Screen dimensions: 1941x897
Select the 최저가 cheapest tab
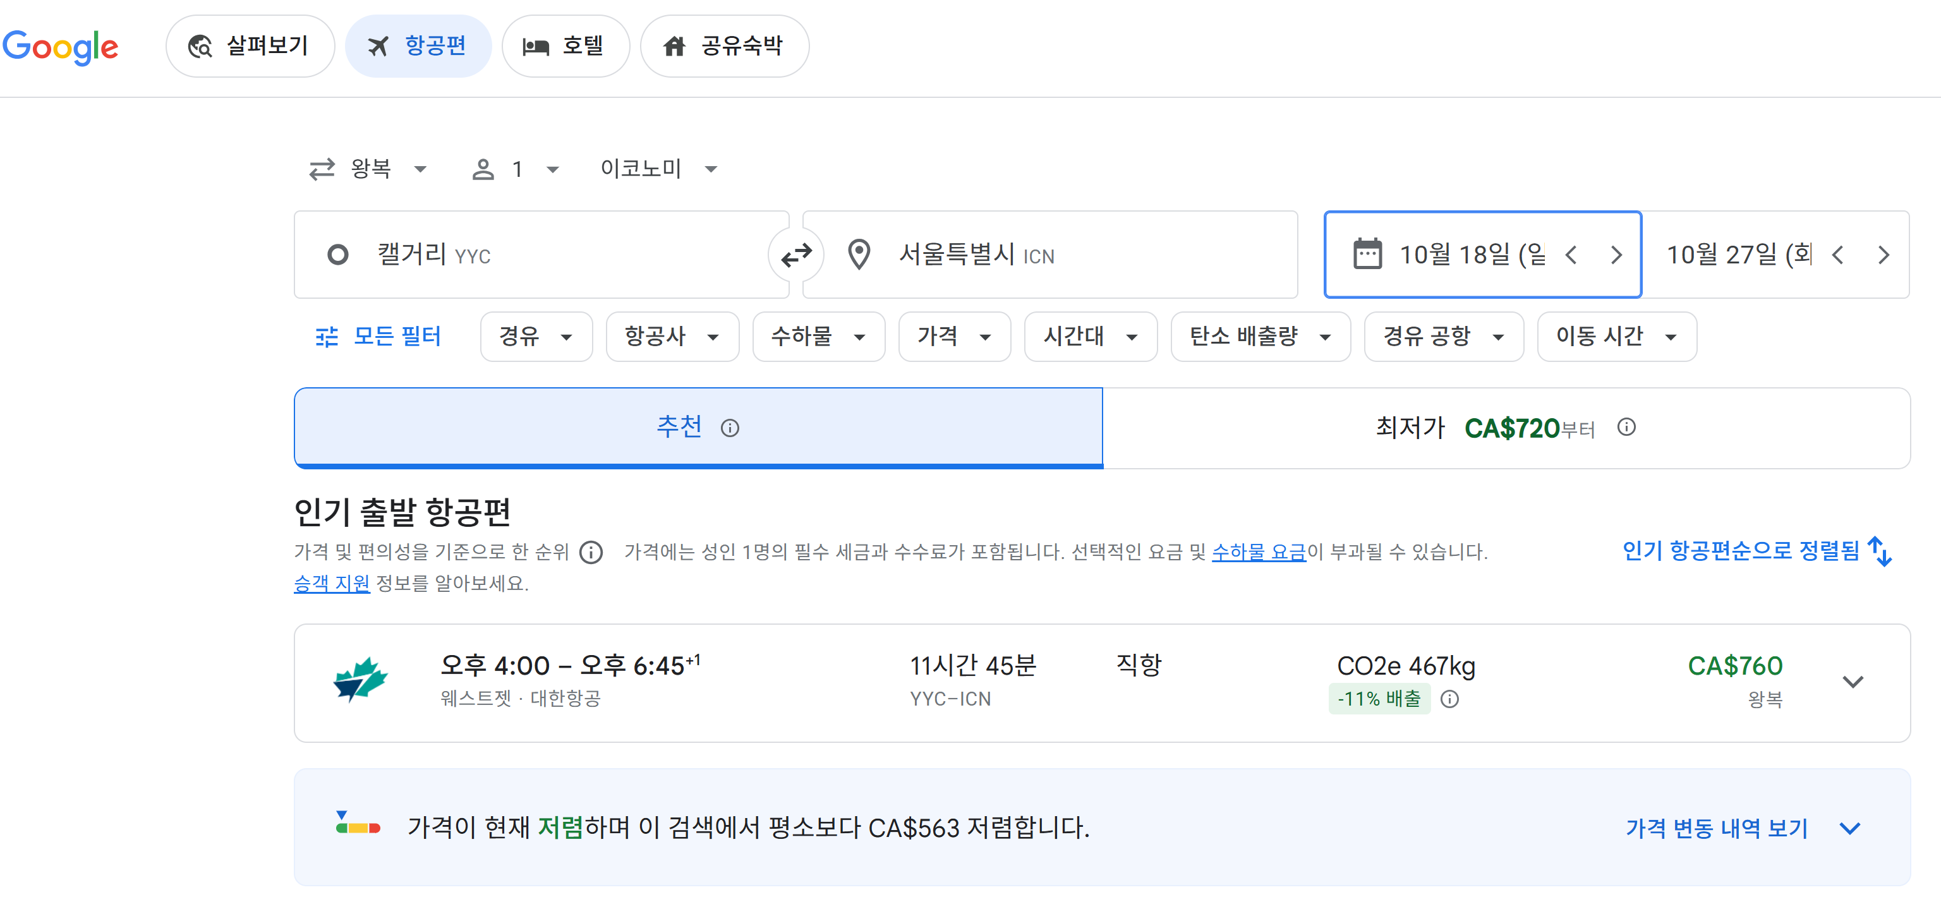pos(1506,428)
